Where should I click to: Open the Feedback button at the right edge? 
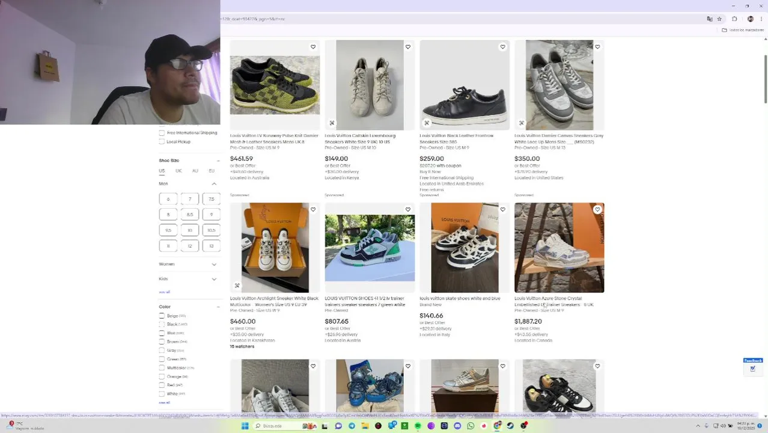point(753,366)
